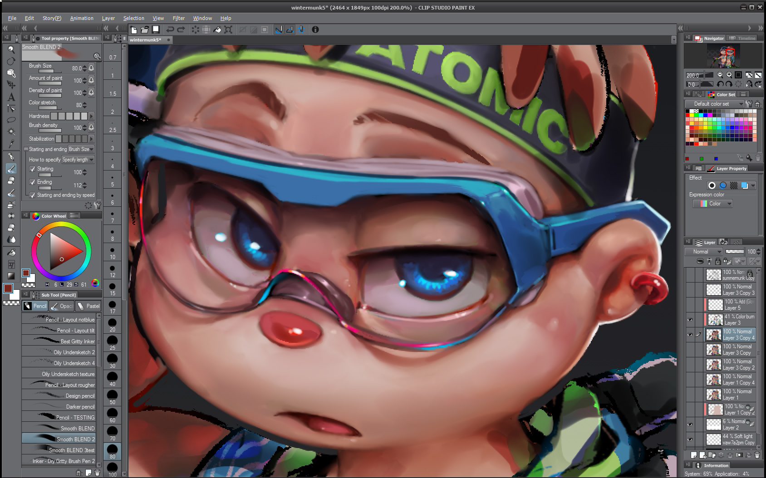
Task: Click the Navigator preview thumbnail
Action: [723, 56]
